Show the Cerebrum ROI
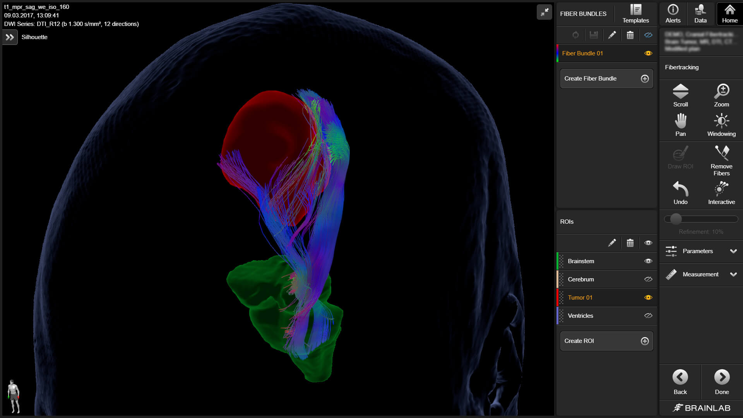 [x=649, y=279]
